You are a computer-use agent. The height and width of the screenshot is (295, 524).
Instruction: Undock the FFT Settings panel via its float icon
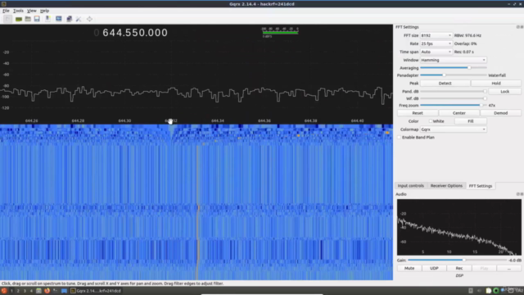tap(518, 27)
